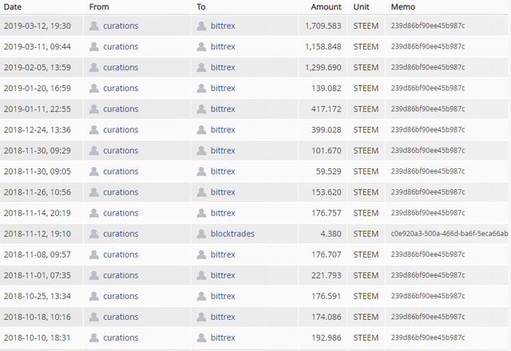Click the curations avatar icon in the 2018-11-14 row
The image size is (511, 351).
pyautogui.click(x=94, y=213)
